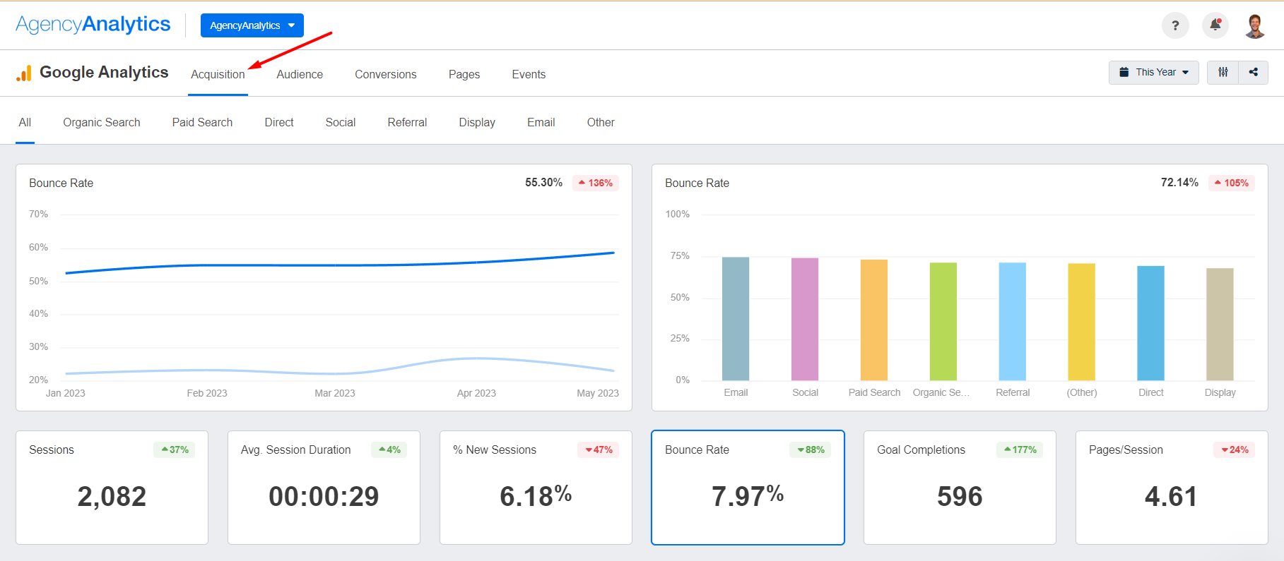Open the This Year date dropdown
Screen dimensions: 1284x561
[x=1153, y=72]
